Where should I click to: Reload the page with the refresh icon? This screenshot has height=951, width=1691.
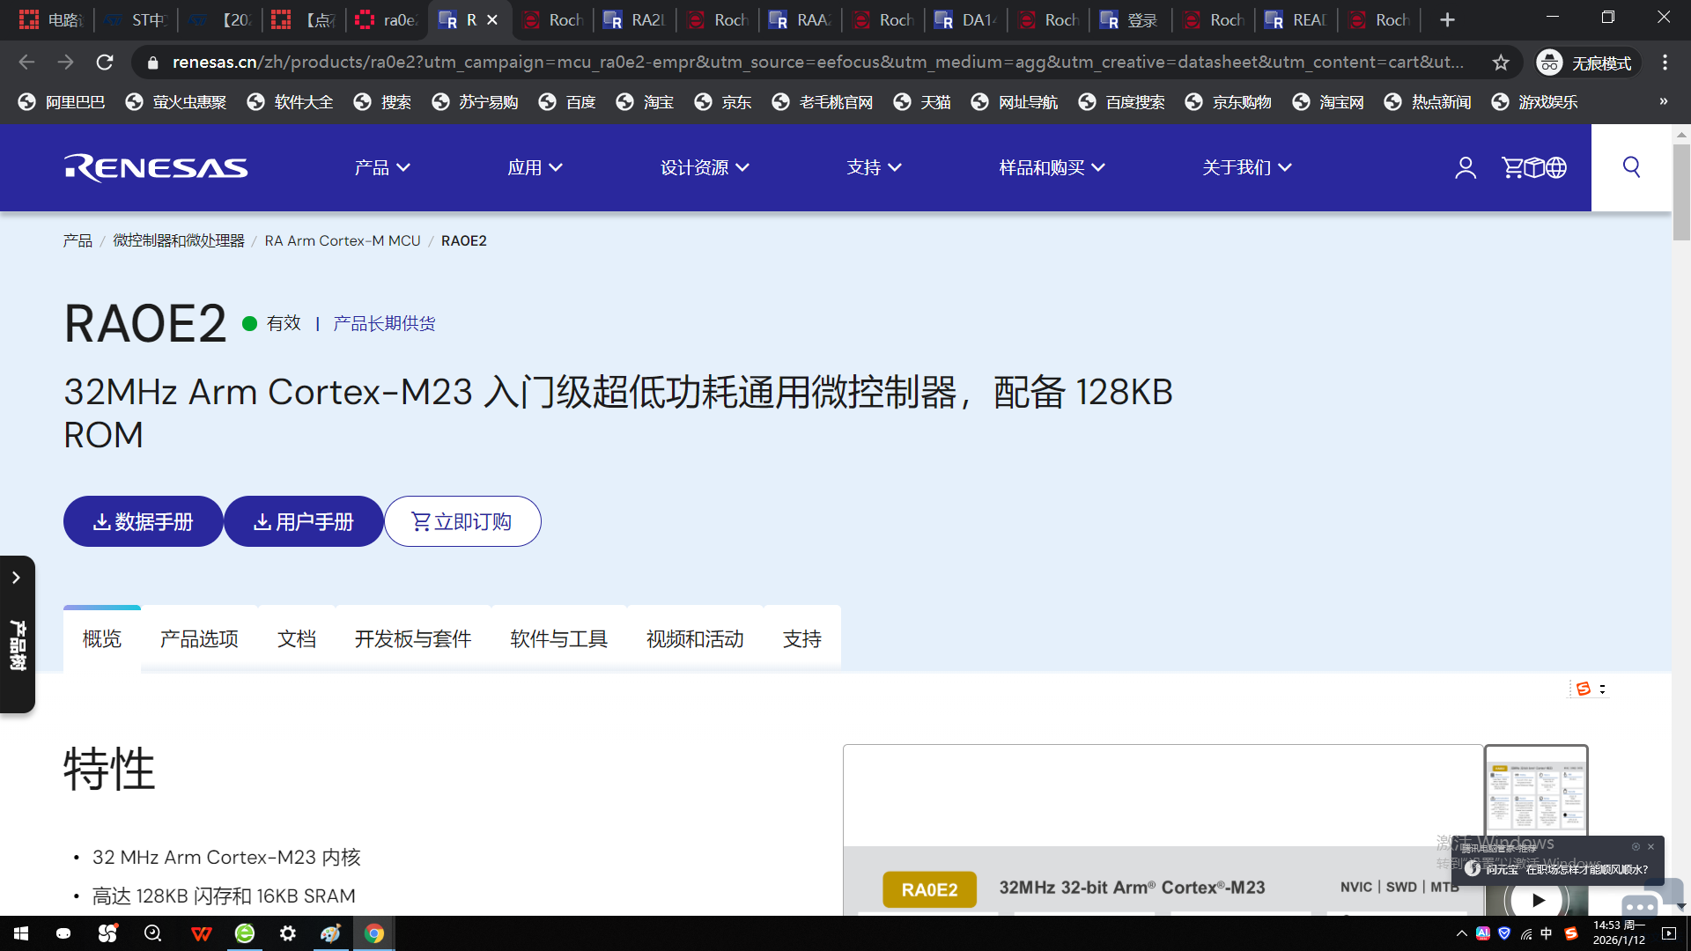pyautogui.click(x=105, y=63)
